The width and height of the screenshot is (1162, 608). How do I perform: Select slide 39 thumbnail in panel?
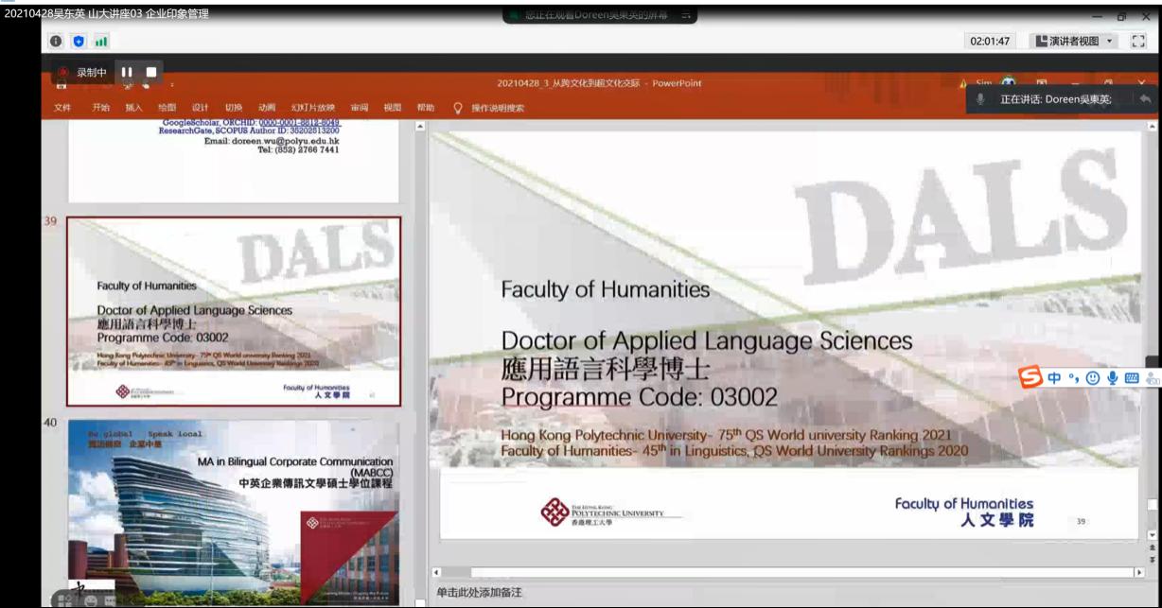click(233, 311)
